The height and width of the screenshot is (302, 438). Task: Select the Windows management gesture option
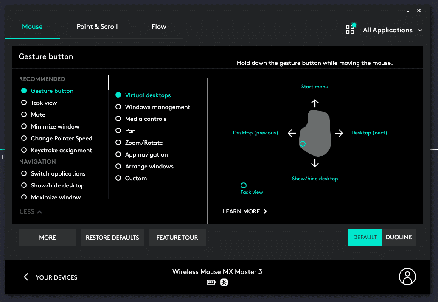pos(118,107)
